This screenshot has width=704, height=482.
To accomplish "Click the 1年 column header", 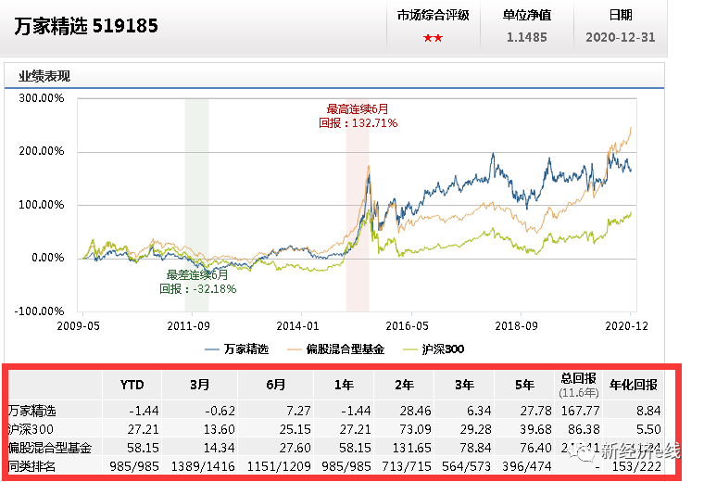I will click(344, 386).
